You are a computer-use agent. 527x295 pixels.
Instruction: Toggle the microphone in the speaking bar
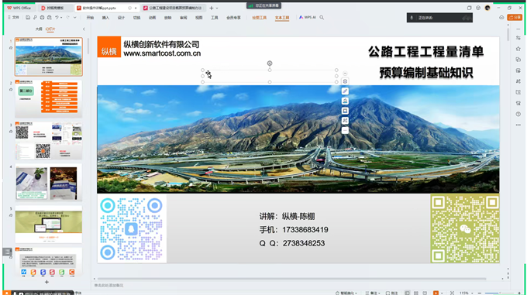(x=412, y=18)
